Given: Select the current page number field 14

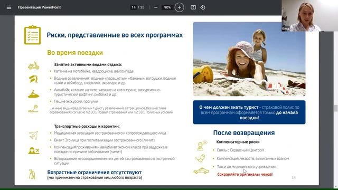Looking at the screenshot, I should tap(134, 7).
